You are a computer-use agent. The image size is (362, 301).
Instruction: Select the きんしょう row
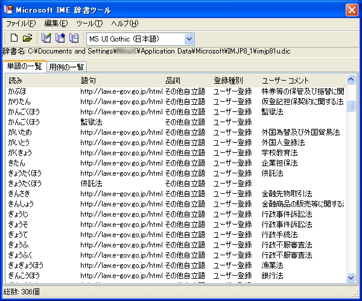pyautogui.click(x=176, y=204)
